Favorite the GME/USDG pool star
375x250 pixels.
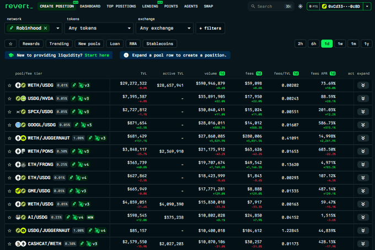[x=9, y=191]
